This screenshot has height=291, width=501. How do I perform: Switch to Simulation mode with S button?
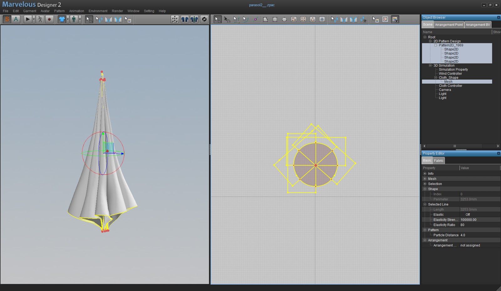[x=7, y=19]
